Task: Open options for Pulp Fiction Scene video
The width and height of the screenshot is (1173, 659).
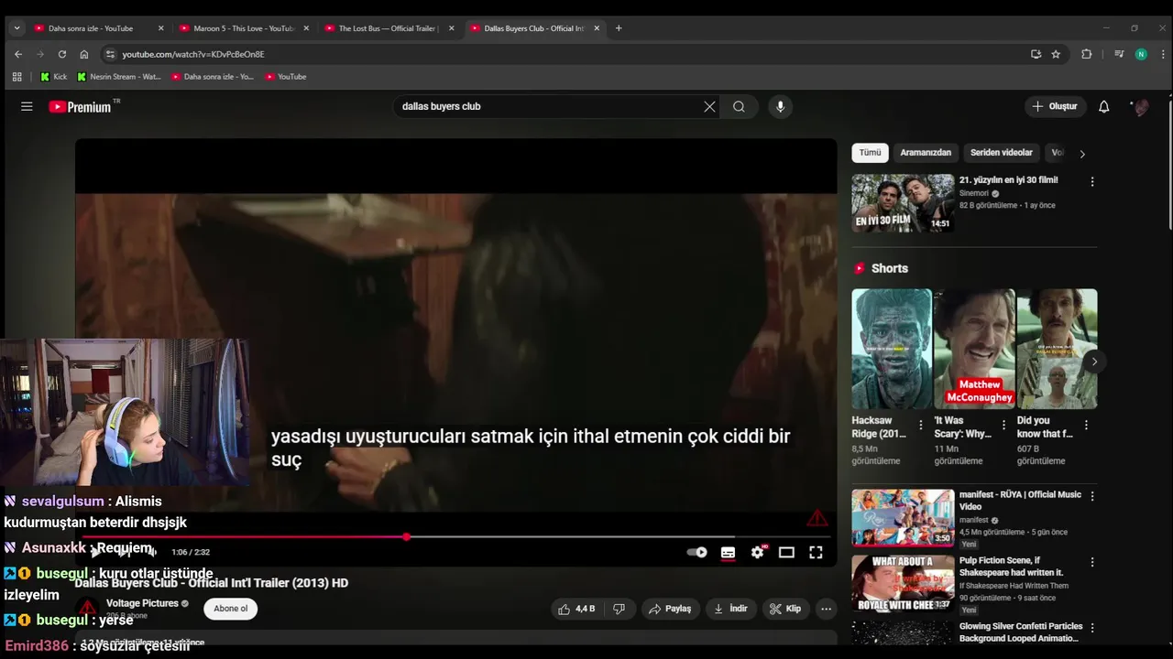Action: point(1091,562)
